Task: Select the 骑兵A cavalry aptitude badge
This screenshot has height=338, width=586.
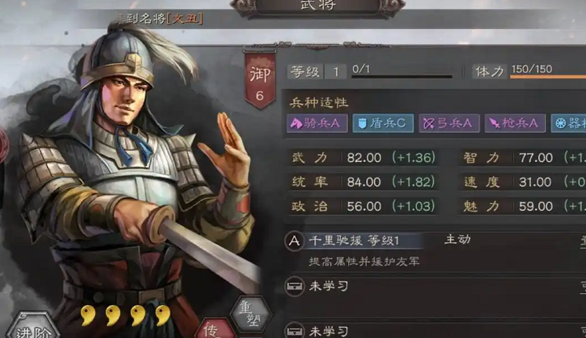Action: [317, 123]
